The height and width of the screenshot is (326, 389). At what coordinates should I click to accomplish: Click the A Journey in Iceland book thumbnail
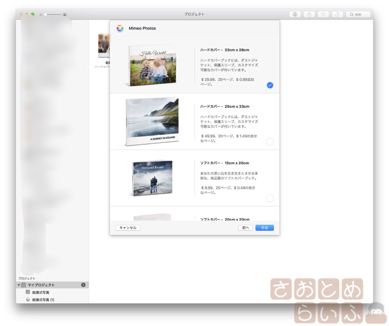click(x=152, y=122)
